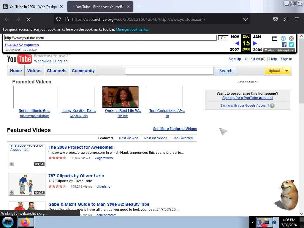
Task: Click See More Featured Videos
Action: click(175, 129)
